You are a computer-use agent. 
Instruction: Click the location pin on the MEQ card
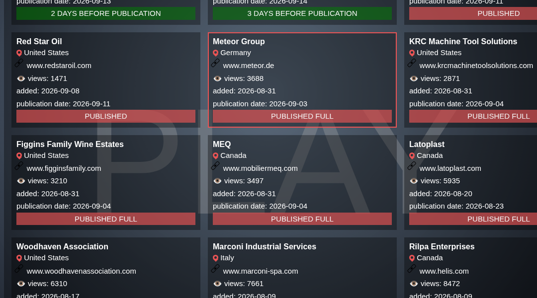pos(215,156)
